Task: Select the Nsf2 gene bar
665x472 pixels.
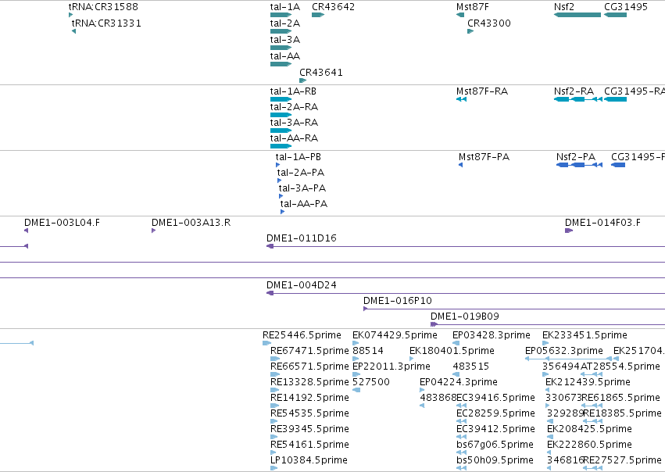Action: tap(577, 16)
